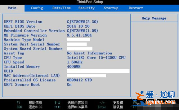Image resolution: width=179 pixels, height=110 pixels.
Task: Click the redacted System-Unit Serial Number value
Action: [77, 44]
